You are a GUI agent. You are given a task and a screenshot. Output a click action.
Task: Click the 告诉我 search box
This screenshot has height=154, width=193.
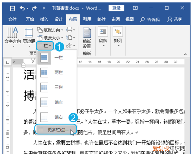click(150, 20)
